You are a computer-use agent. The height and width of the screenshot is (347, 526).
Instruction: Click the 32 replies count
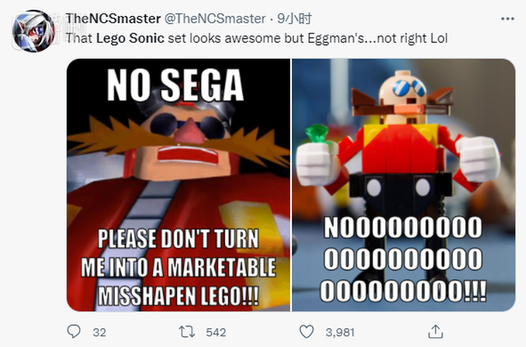pos(99,331)
